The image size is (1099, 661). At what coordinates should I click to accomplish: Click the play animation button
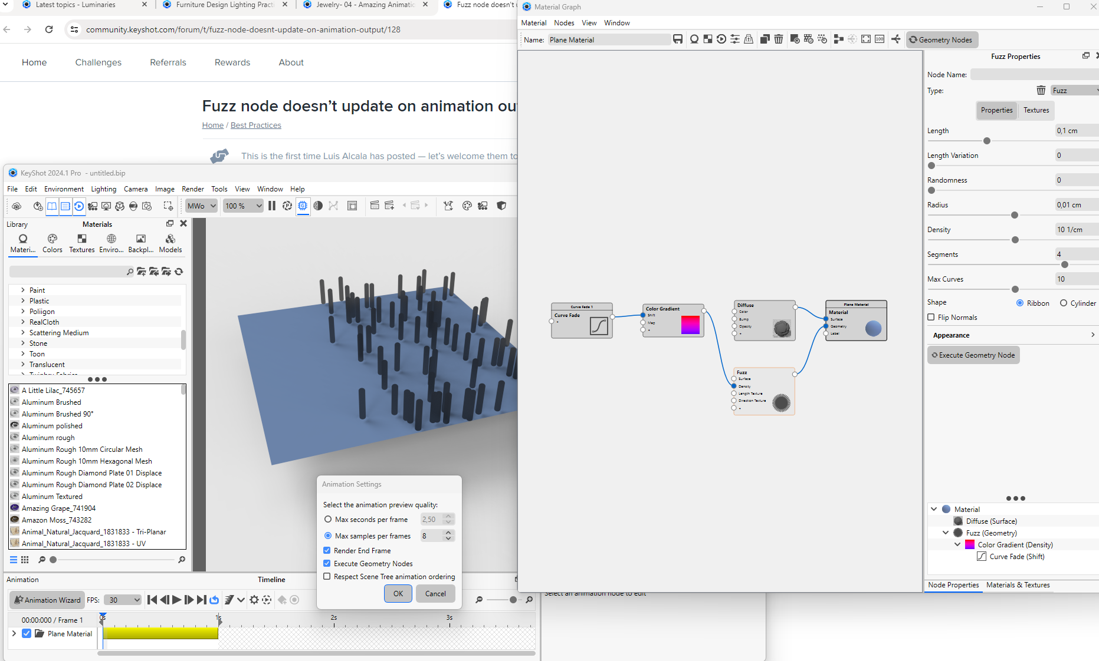[176, 600]
